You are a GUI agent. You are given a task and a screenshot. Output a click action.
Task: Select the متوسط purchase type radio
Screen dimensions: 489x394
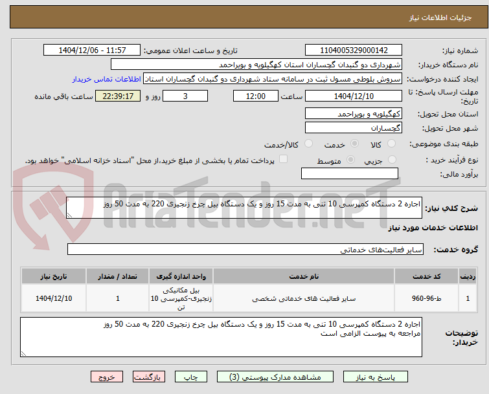[350, 159]
